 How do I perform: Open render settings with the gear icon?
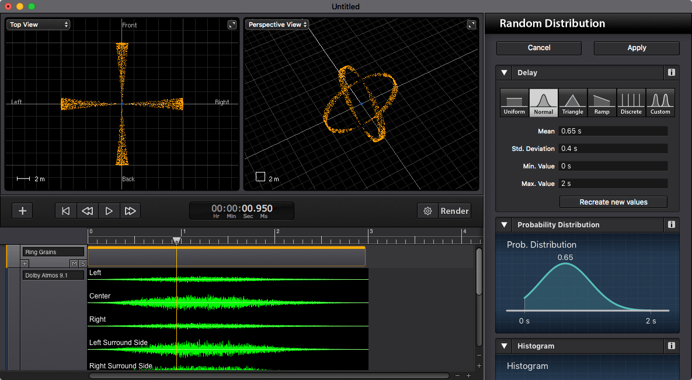click(428, 211)
